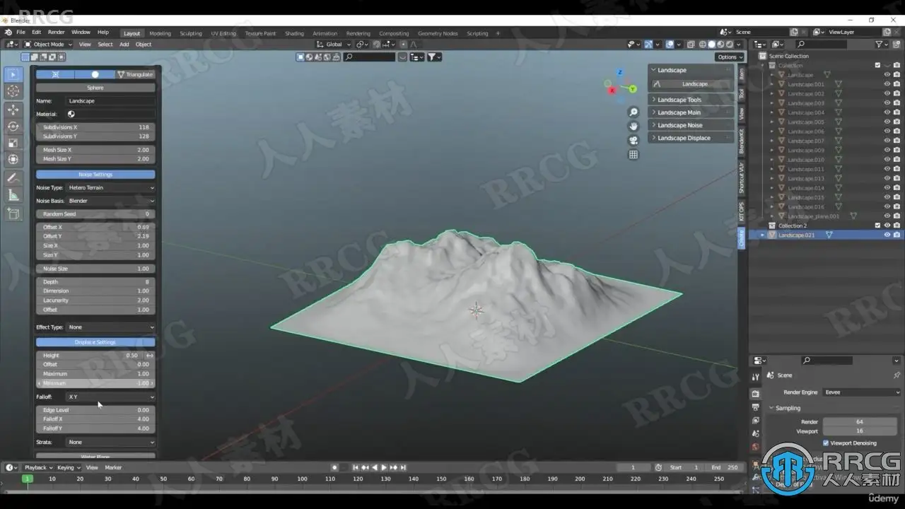
Task: Switch to the Shading workspace tab
Action: (294, 33)
